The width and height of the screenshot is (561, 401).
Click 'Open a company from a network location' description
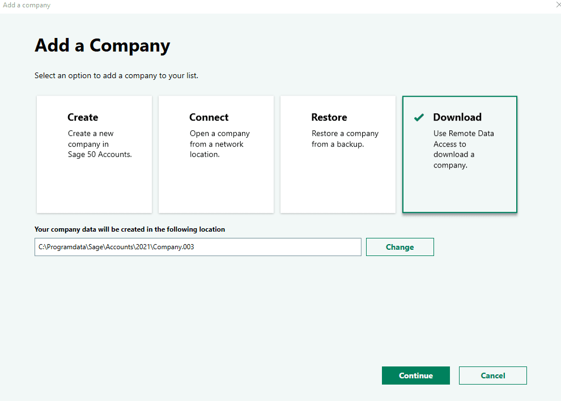click(x=219, y=144)
